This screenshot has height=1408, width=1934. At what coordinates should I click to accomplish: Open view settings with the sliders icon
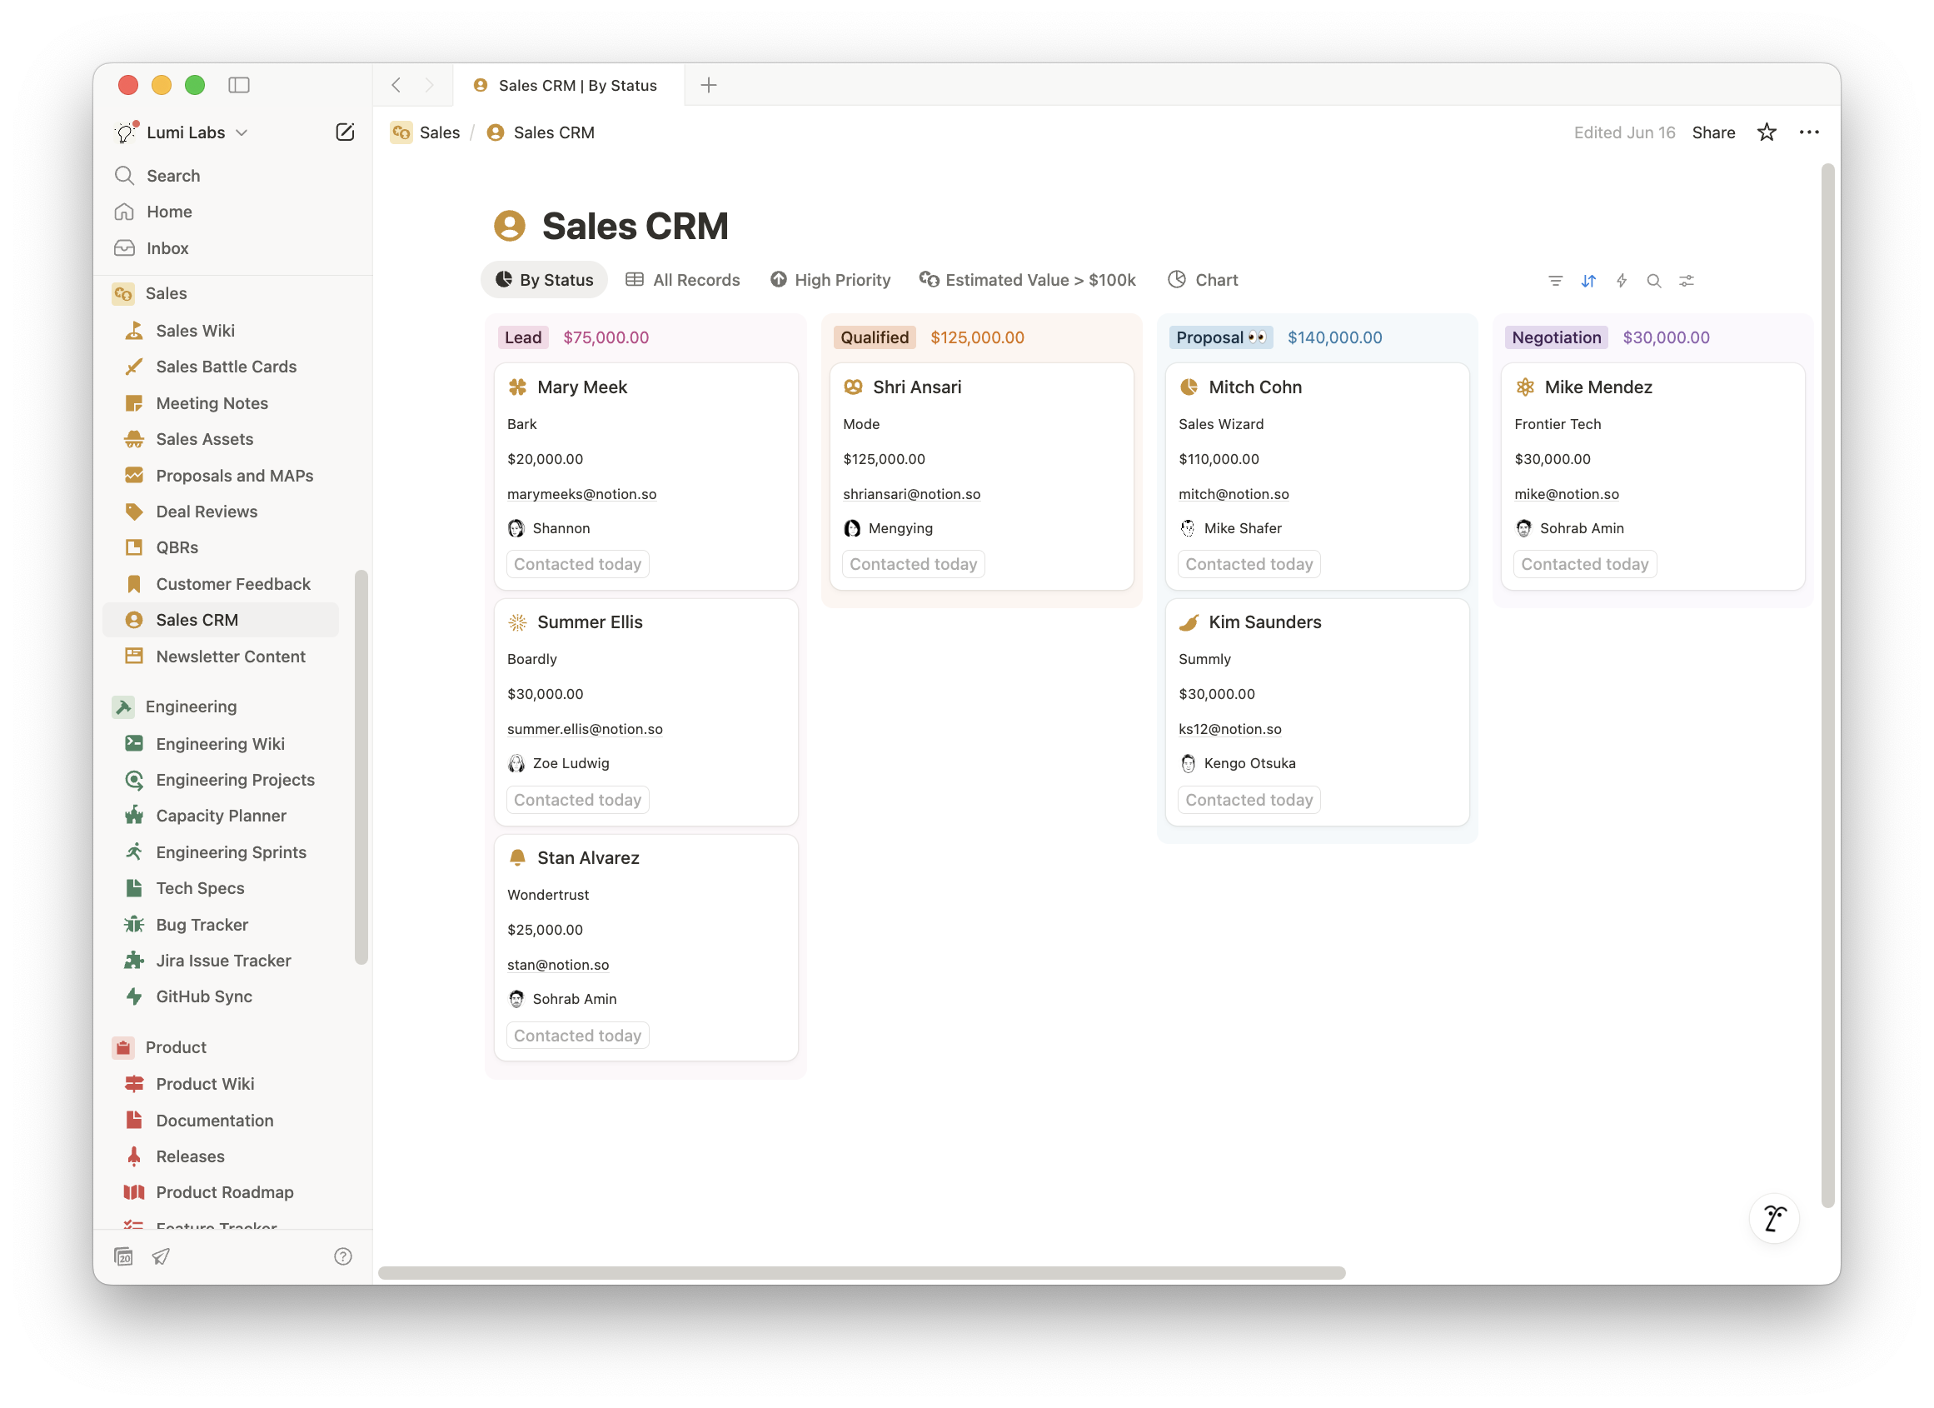[x=1687, y=280]
